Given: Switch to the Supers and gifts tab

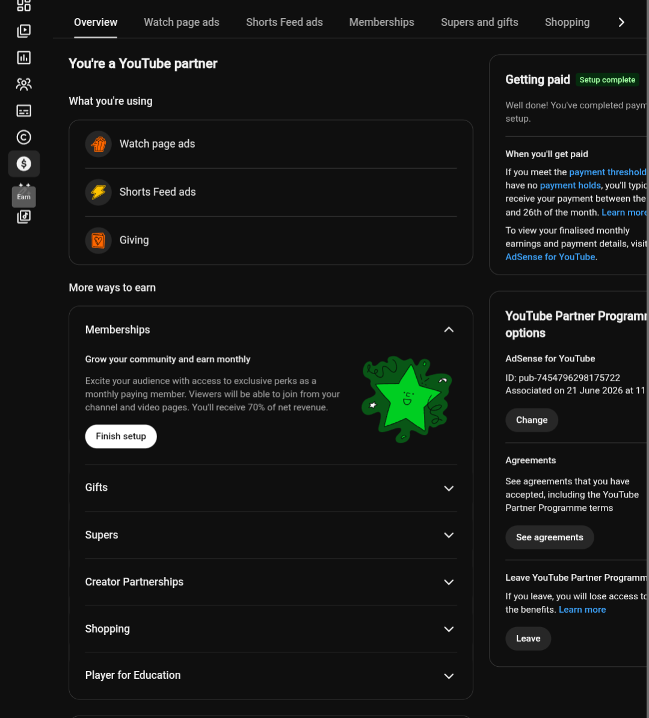Looking at the screenshot, I should coord(479,22).
